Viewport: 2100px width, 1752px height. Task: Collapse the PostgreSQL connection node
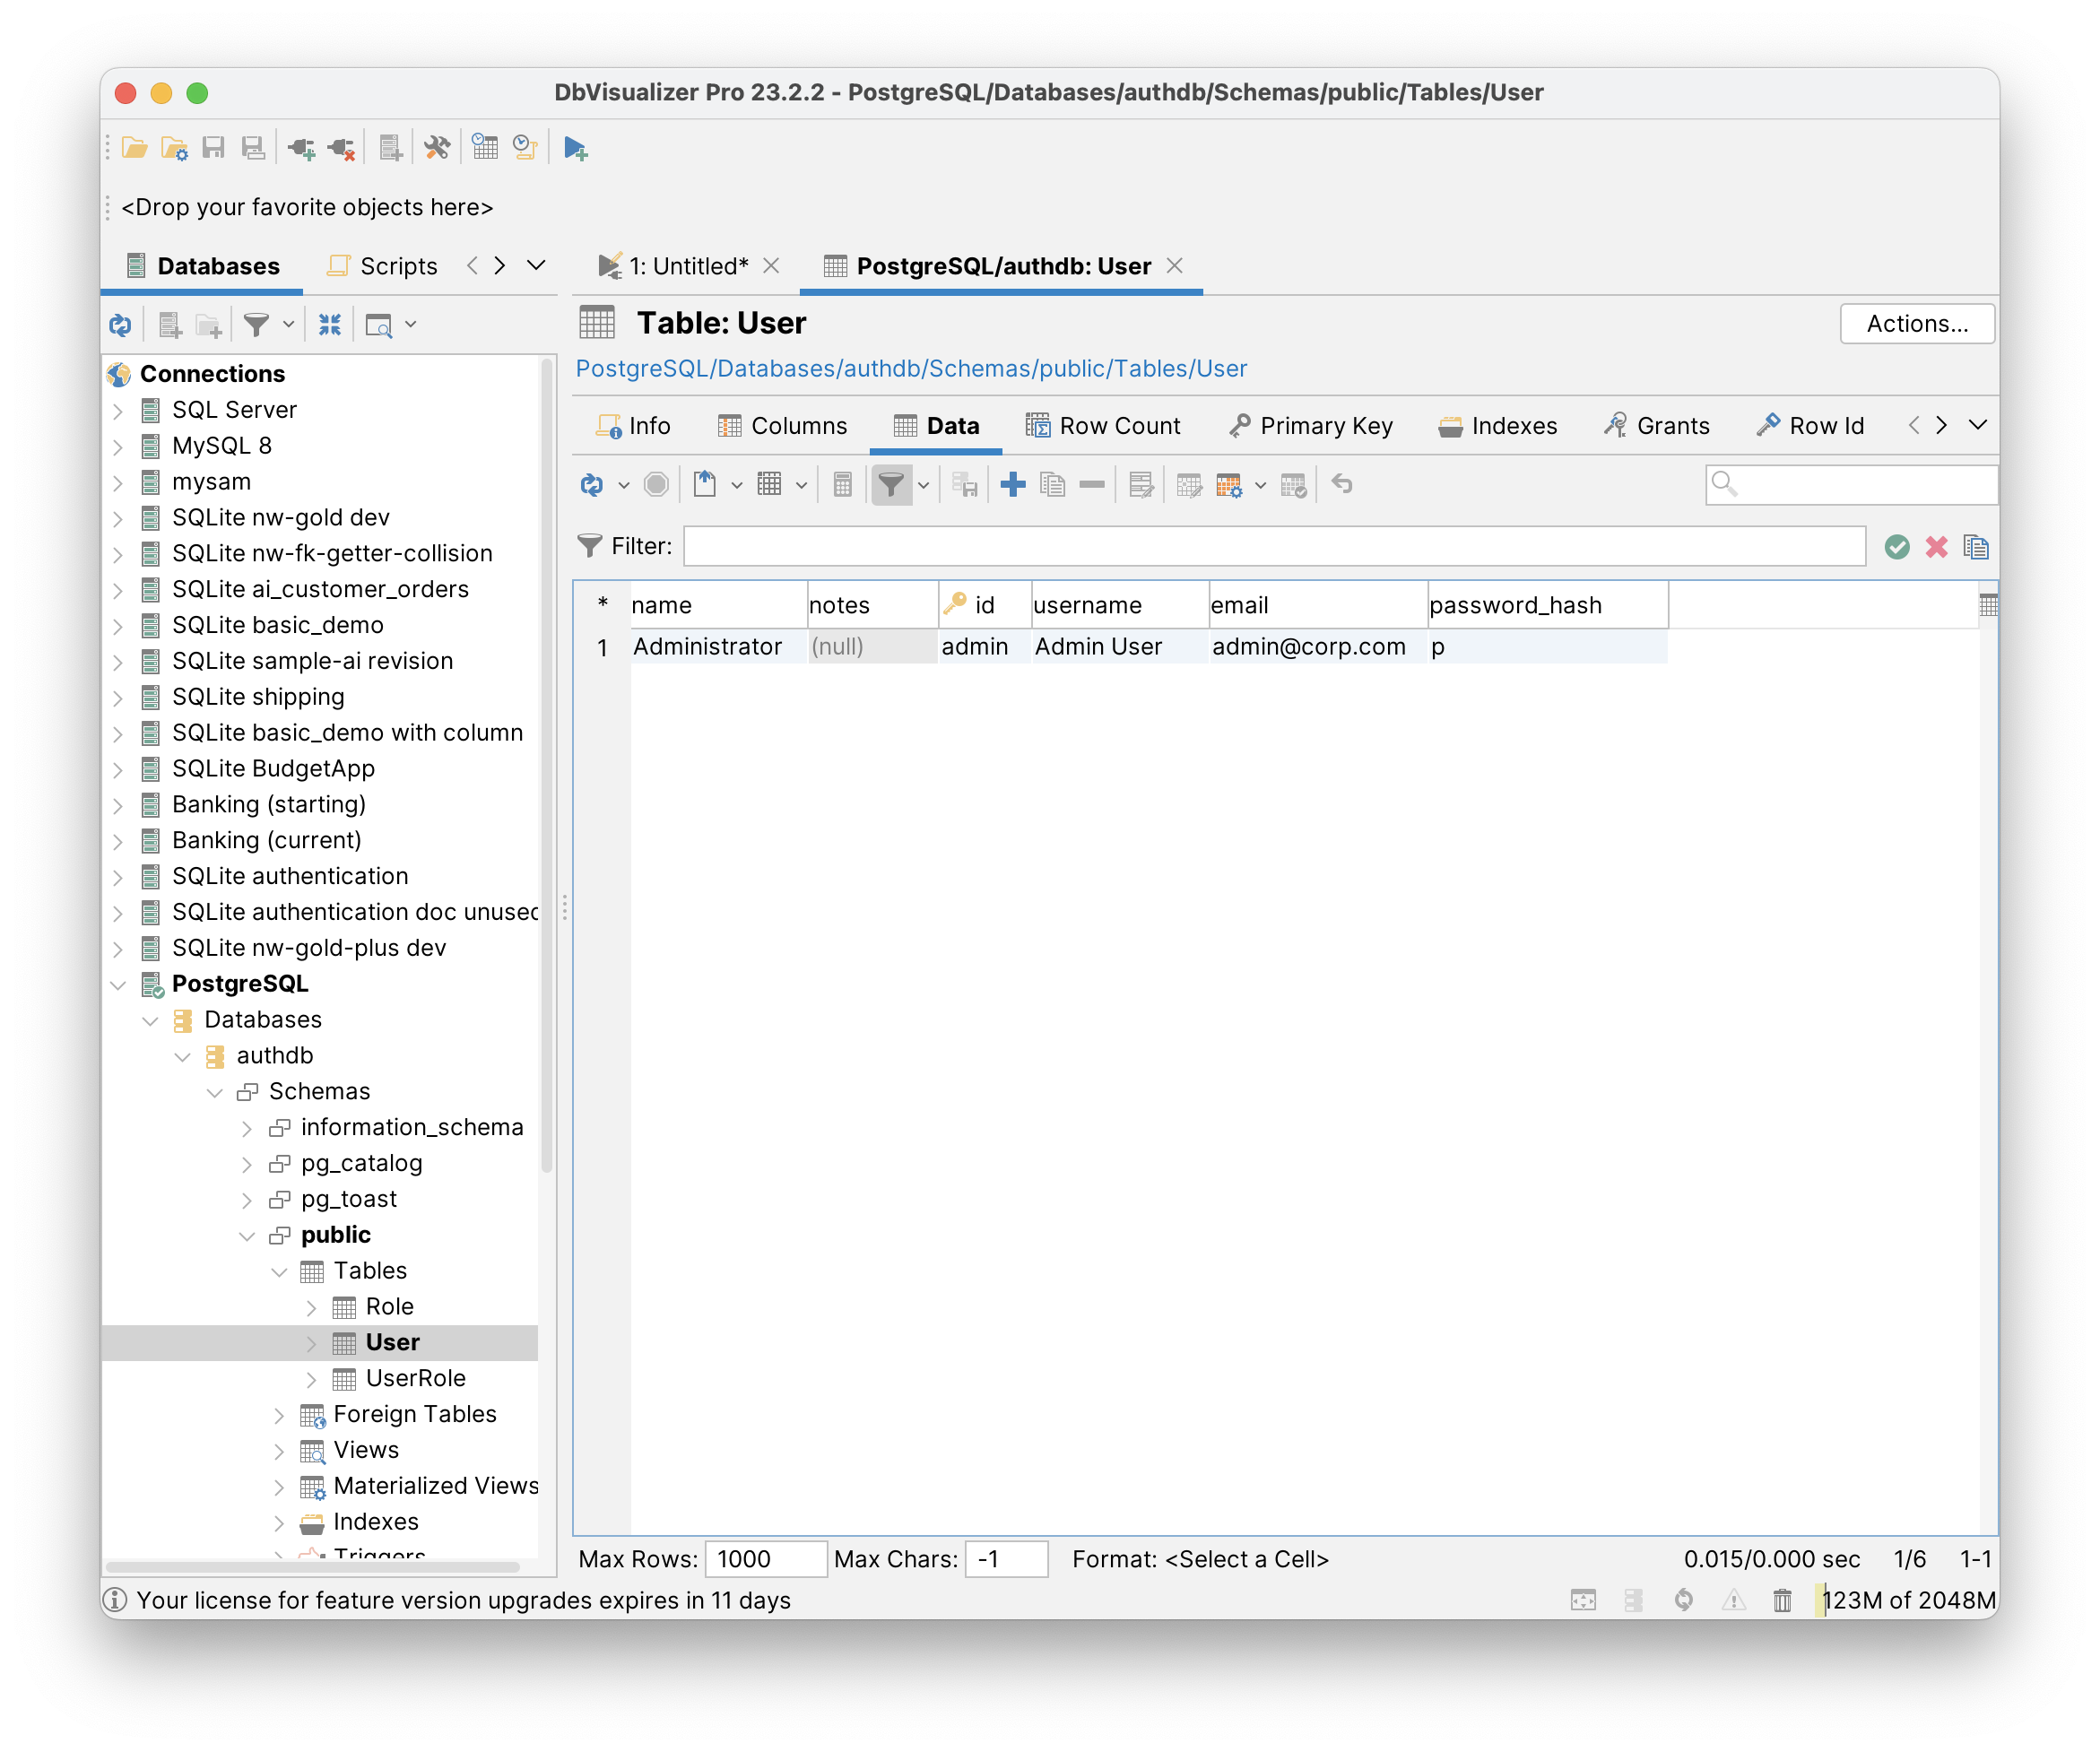pyautogui.click(x=118, y=985)
